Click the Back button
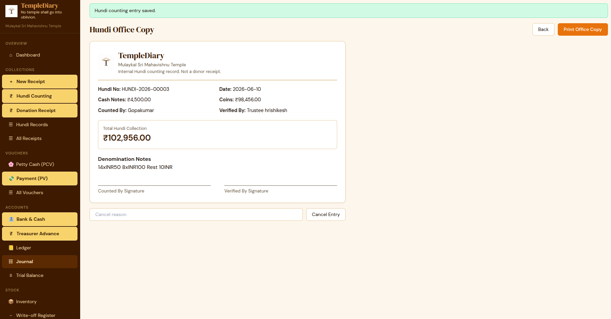The width and height of the screenshot is (611, 319). pos(543,29)
